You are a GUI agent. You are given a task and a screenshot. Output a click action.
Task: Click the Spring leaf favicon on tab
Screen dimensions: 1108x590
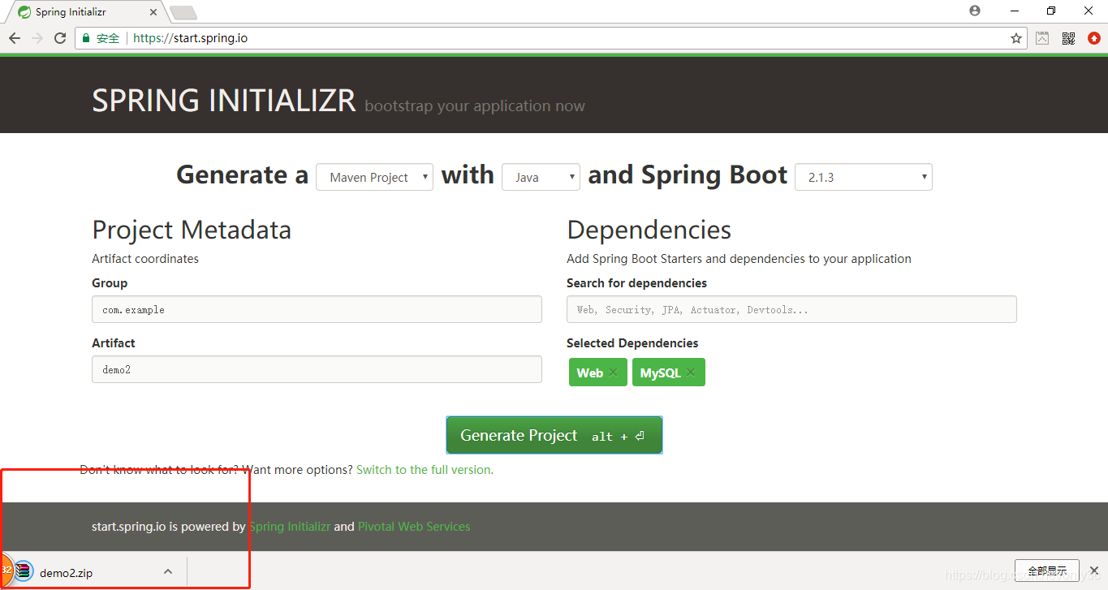coord(24,12)
